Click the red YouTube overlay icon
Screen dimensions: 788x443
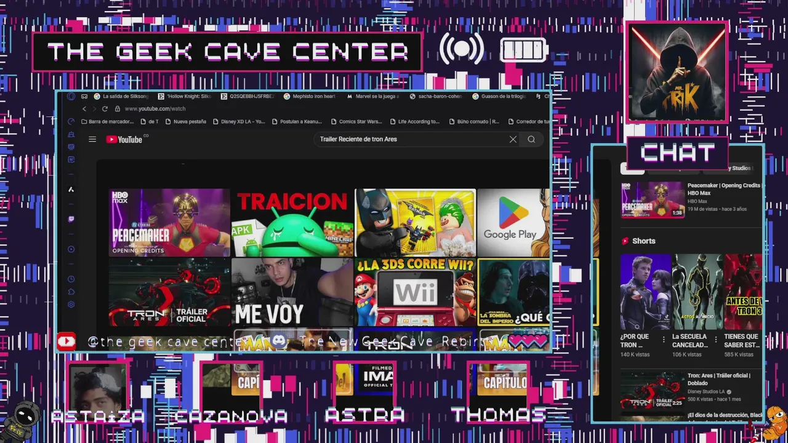pos(66,341)
